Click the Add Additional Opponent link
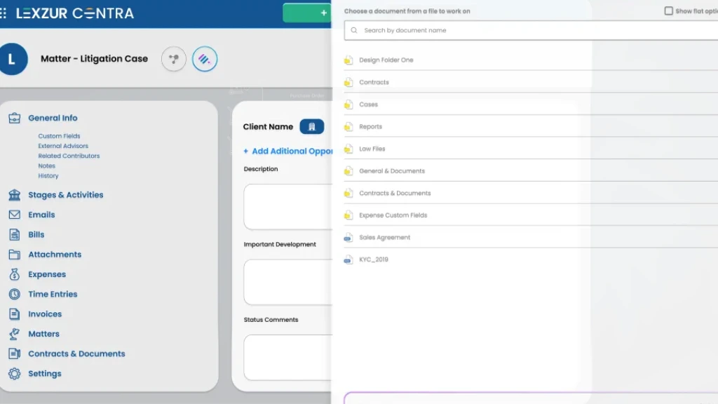718x404 pixels. pyautogui.click(x=287, y=151)
